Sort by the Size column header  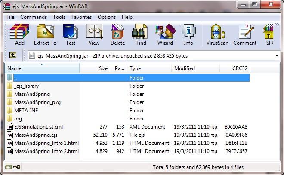pos(95,68)
